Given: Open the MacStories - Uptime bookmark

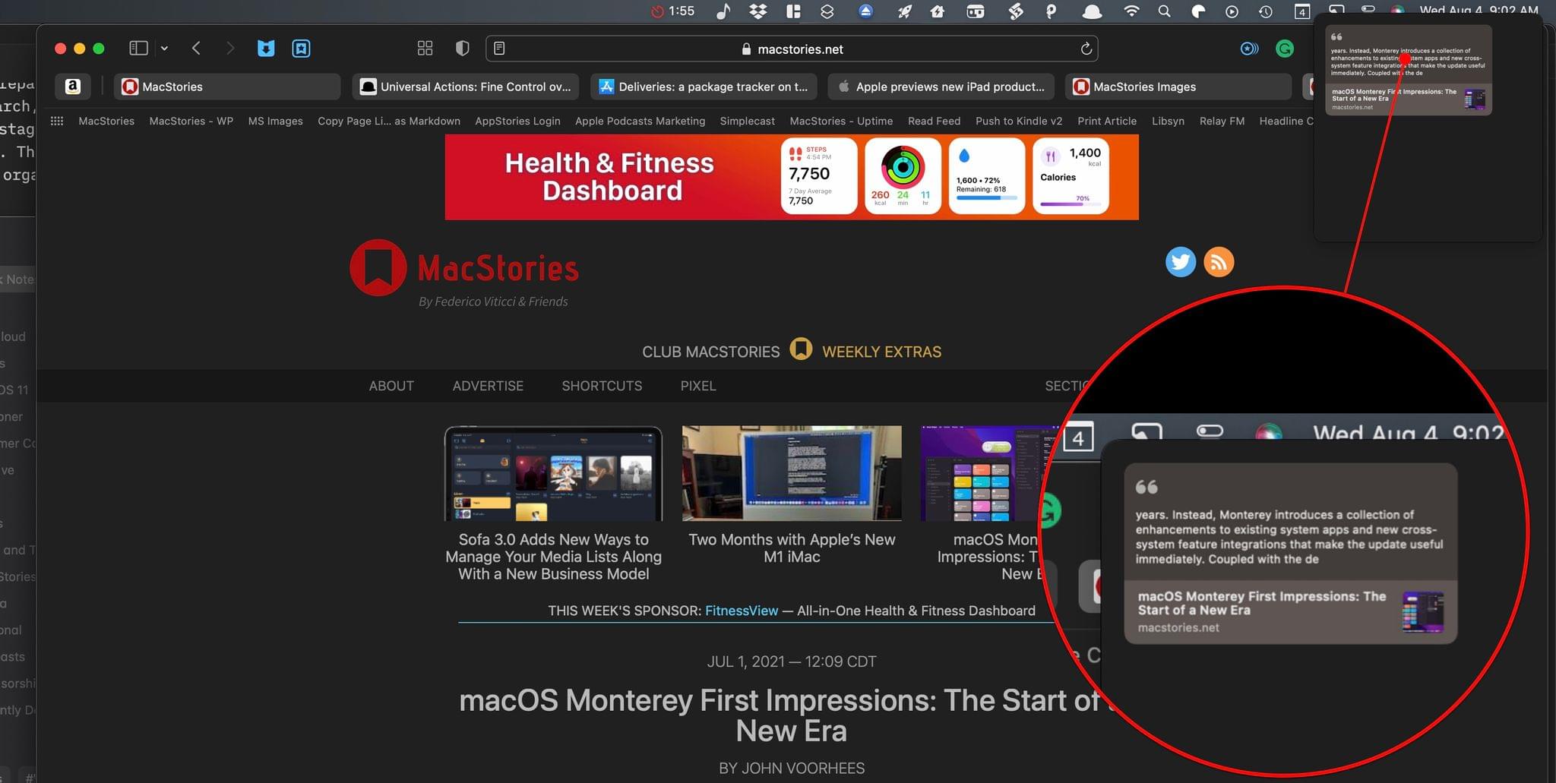Looking at the screenshot, I should click(x=841, y=121).
